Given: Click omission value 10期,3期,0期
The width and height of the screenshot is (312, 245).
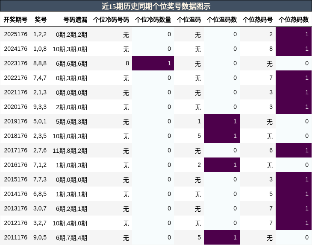Looking at the screenshot, I should [70, 49].
